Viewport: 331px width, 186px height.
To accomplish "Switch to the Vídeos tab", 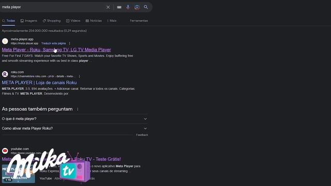I will click(73, 21).
